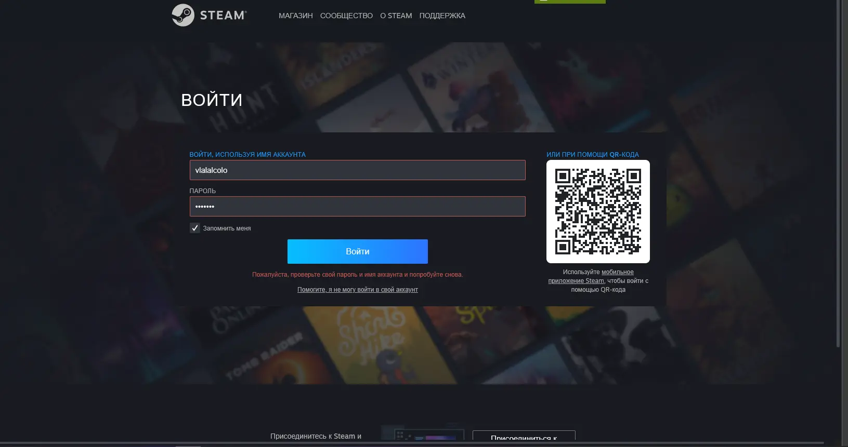Click the vertical page scrollbar
The height and width of the screenshot is (447, 848).
838,171
